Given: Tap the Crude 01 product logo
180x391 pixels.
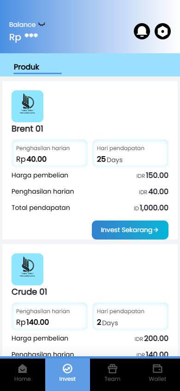Looking at the screenshot, I should pos(27,269).
